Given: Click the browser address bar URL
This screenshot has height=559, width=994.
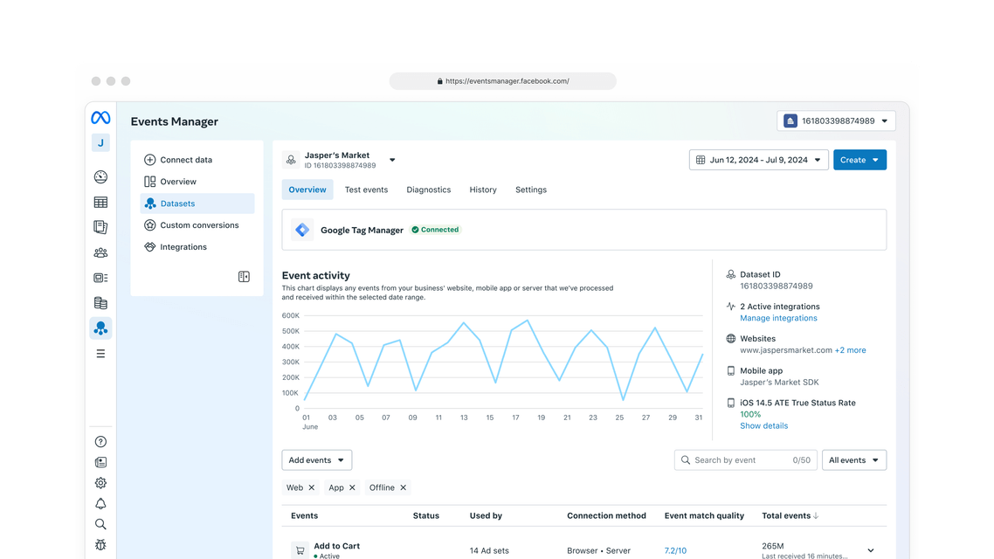Looking at the screenshot, I should click(503, 81).
